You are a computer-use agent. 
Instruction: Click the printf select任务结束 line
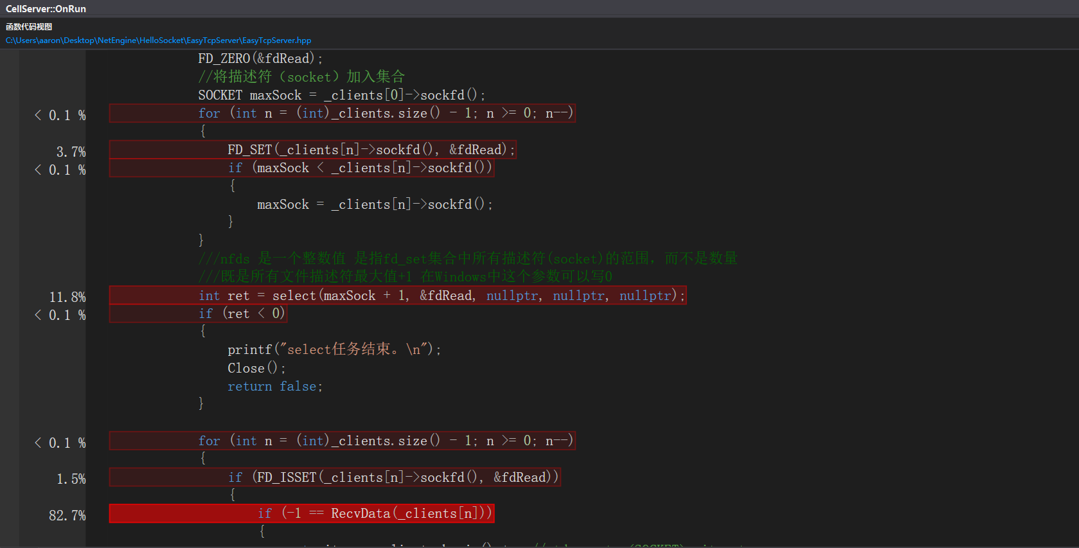point(334,349)
